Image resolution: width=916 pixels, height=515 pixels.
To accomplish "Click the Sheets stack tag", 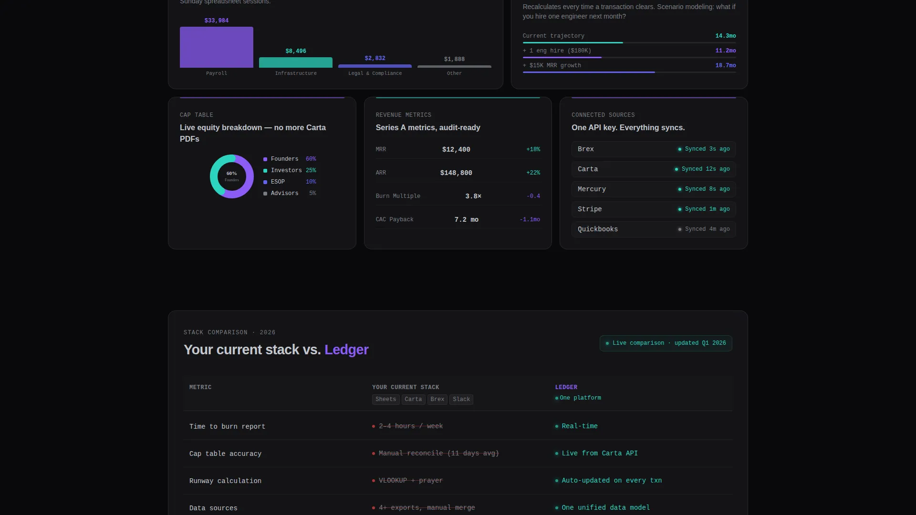I will pos(385,400).
